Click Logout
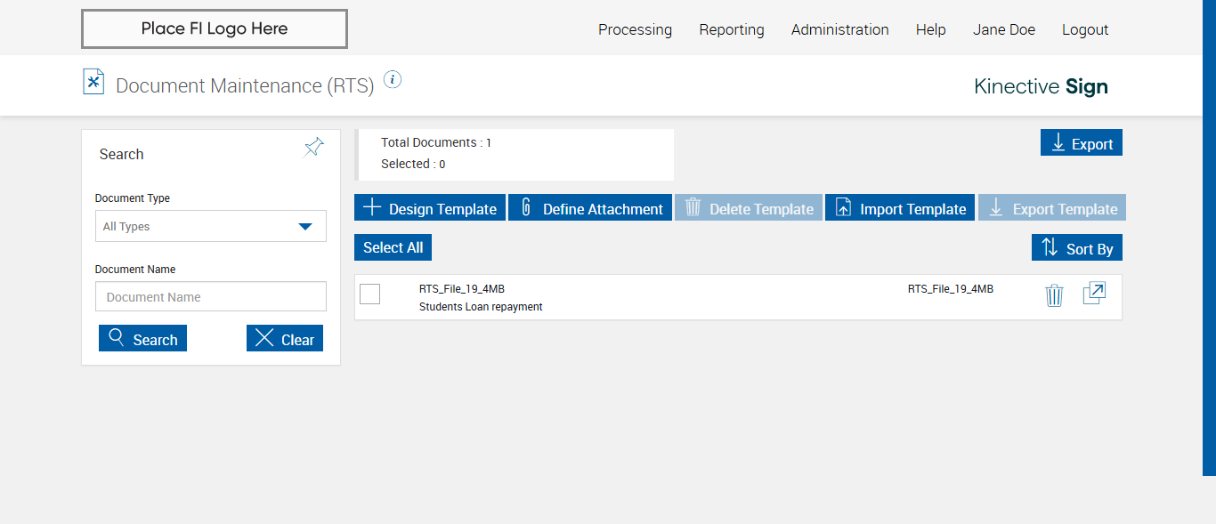 point(1085,29)
